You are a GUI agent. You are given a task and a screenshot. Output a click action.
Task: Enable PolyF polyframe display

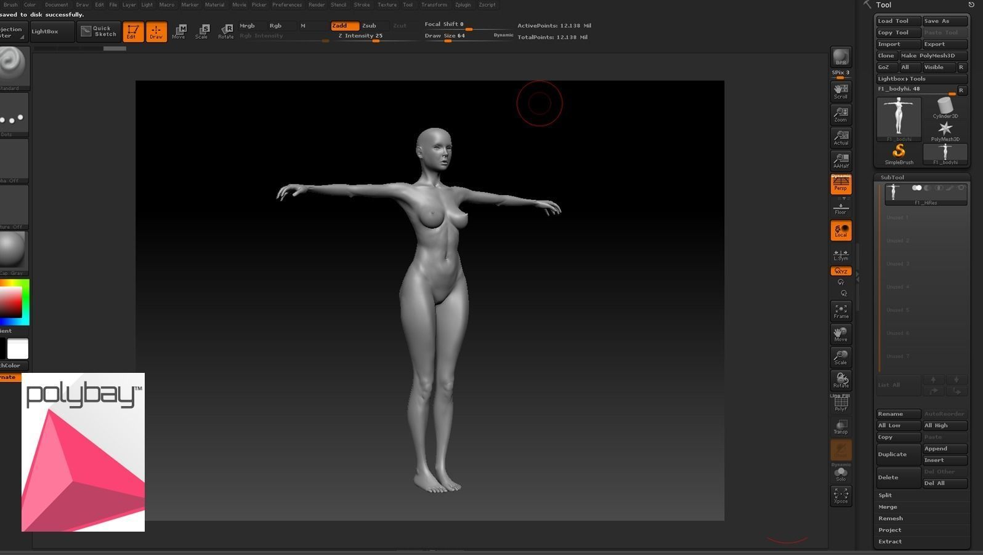[x=841, y=404]
